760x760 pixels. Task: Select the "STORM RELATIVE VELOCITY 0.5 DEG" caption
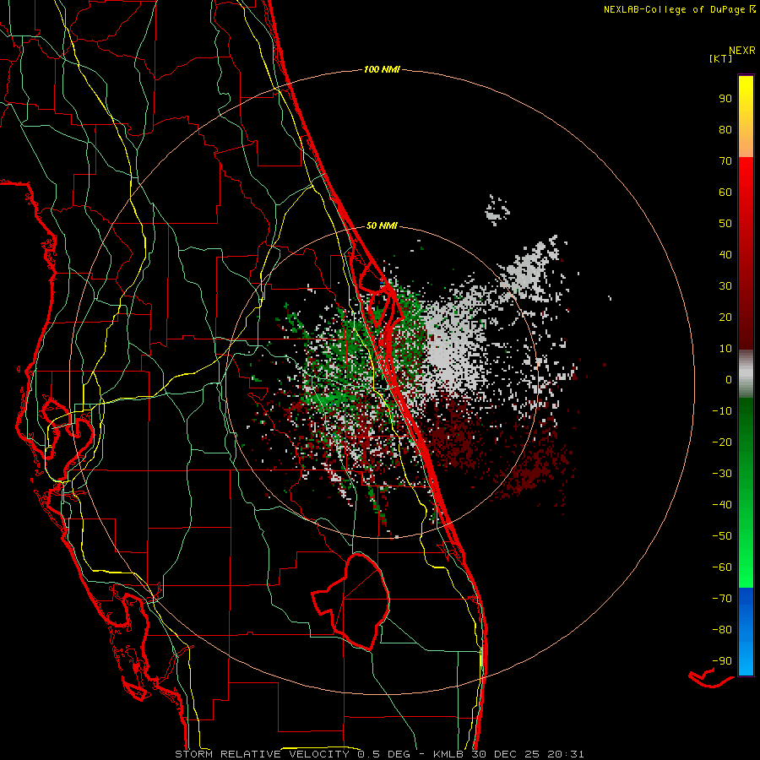(292, 754)
